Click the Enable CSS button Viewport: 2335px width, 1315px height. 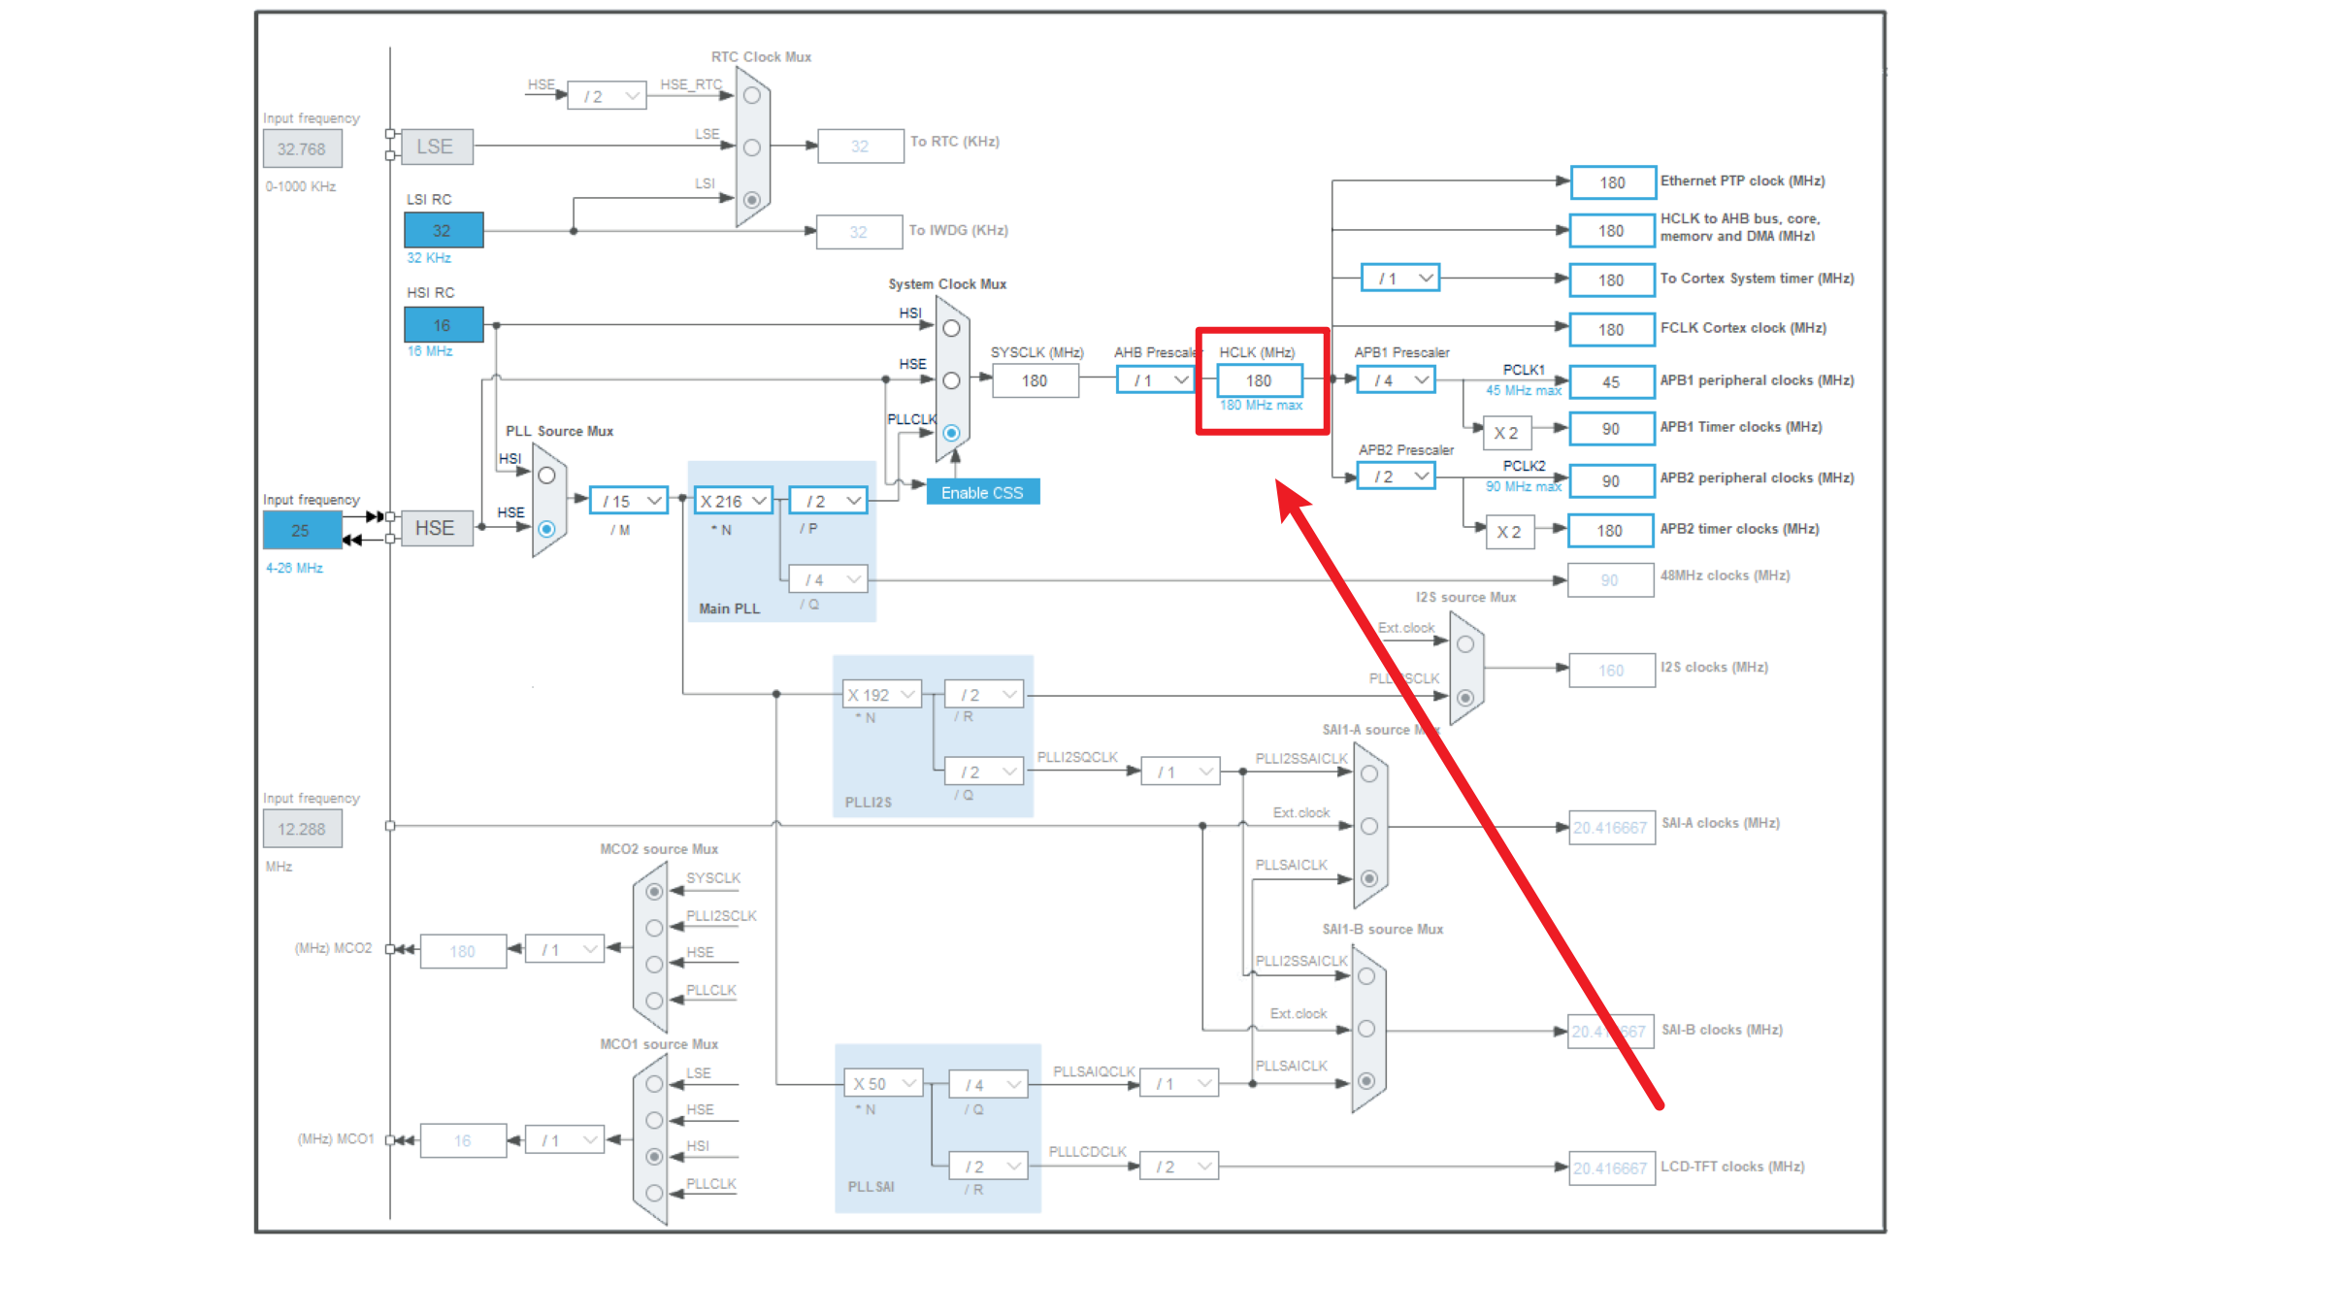click(982, 492)
